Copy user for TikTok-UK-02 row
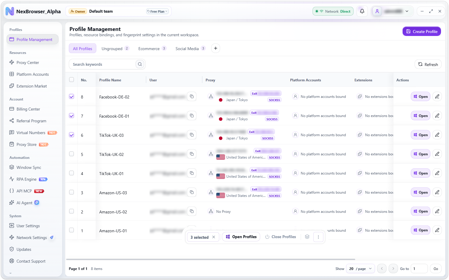The height and width of the screenshot is (280, 449). pos(192,154)
